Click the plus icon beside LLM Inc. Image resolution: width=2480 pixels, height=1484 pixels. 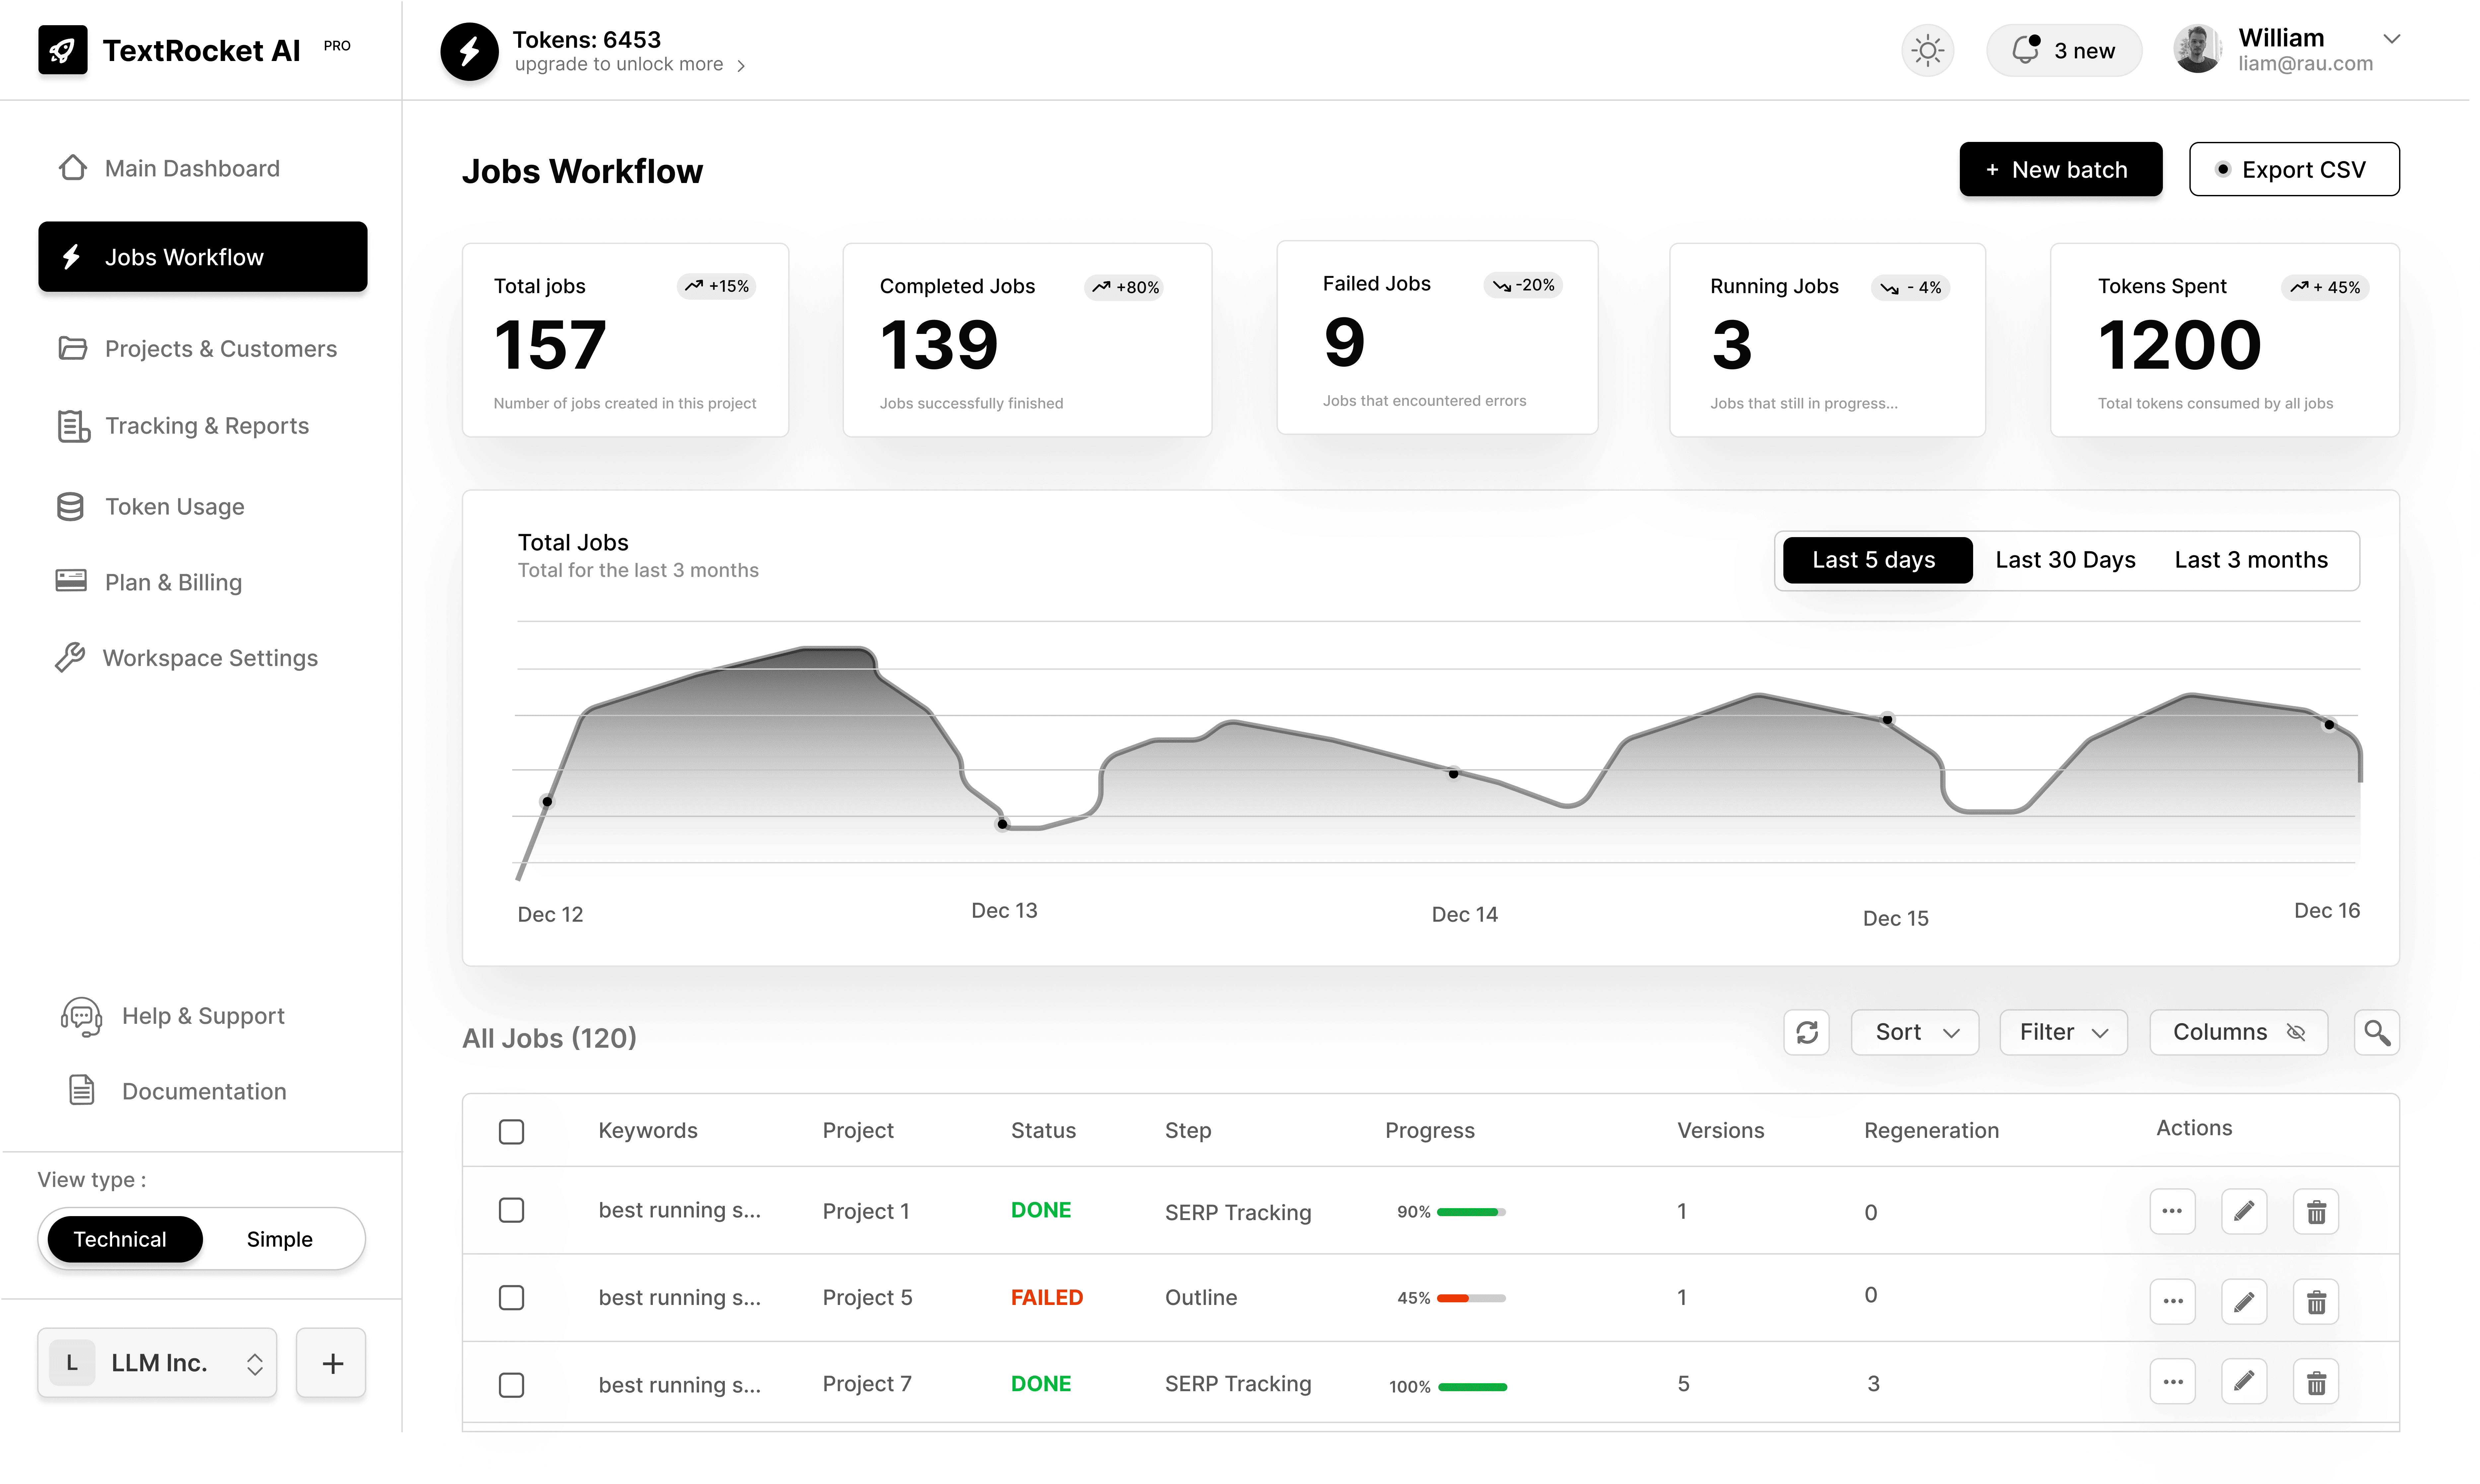[332, 1363]
